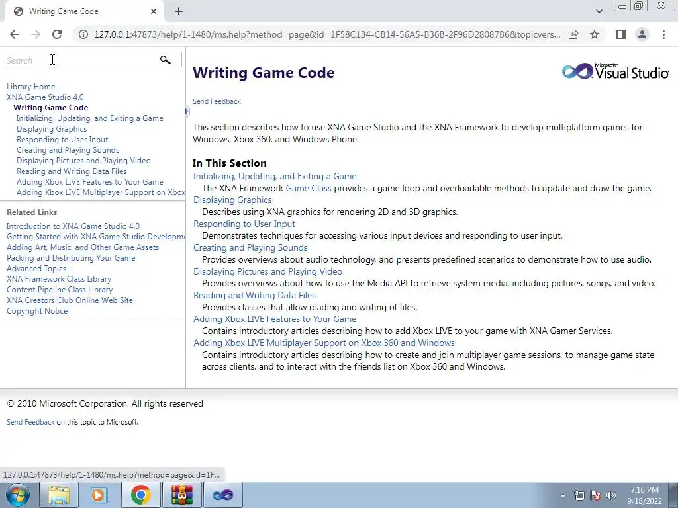
Task: Open Introduction to XNA Game Studio 4.0
Action: point(73,226)
